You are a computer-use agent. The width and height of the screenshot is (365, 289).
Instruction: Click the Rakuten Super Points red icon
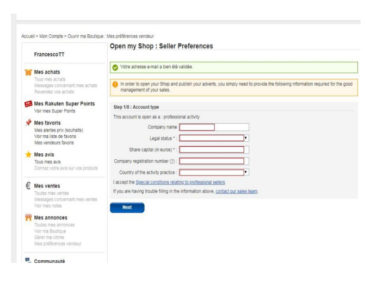tap(27, 103)
